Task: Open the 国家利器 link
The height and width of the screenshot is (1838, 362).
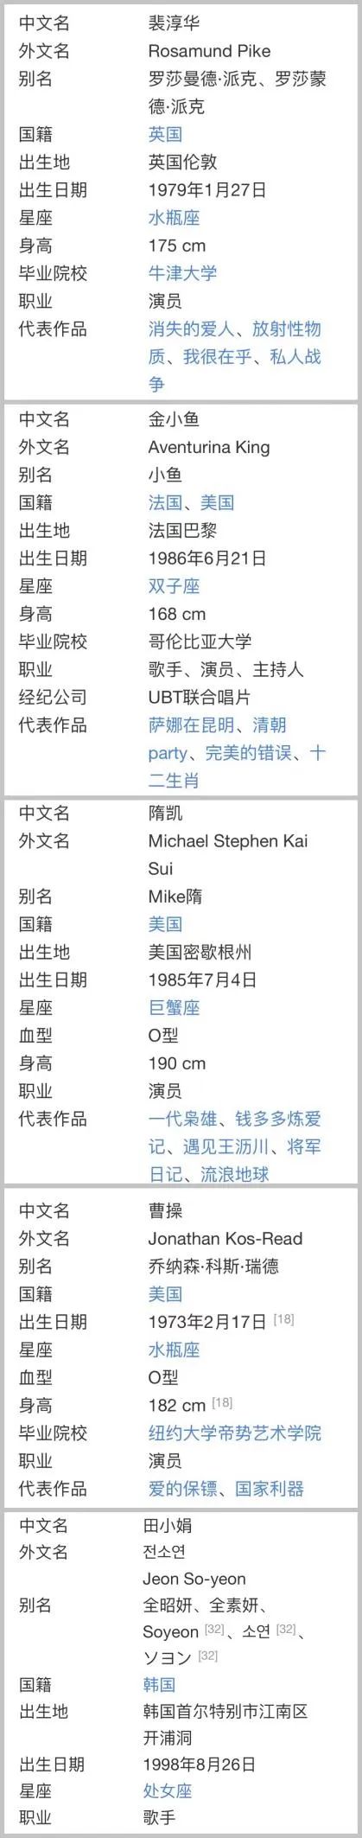Action: (x=270, y=1488)
